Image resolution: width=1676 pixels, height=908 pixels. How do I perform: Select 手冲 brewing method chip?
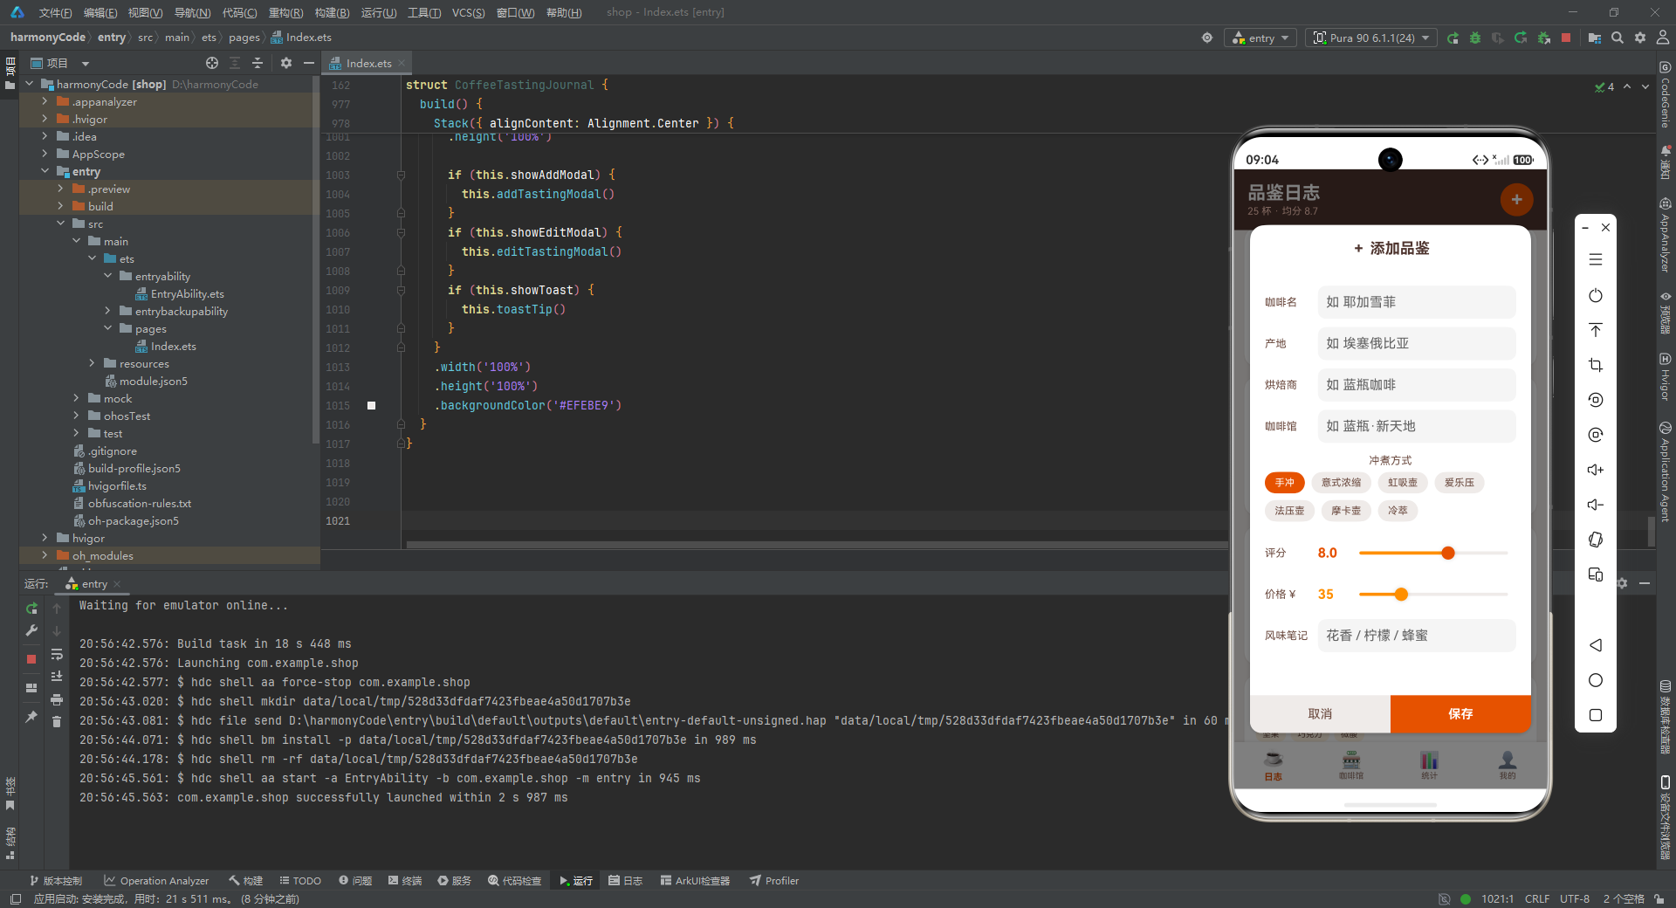point(1284,483)
